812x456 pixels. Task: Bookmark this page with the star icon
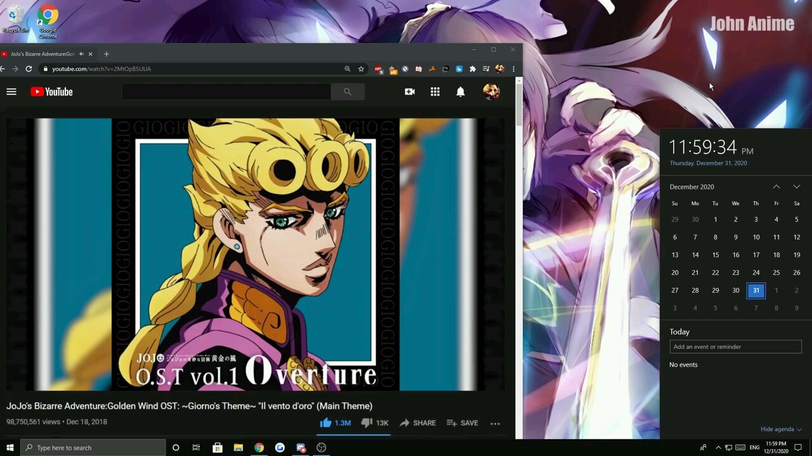[x=361, y=69]
